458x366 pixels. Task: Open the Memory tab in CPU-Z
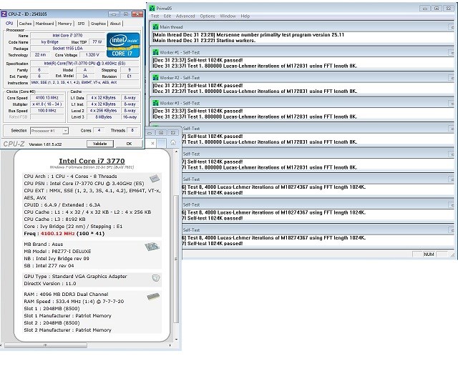click(x=64, y=24)
